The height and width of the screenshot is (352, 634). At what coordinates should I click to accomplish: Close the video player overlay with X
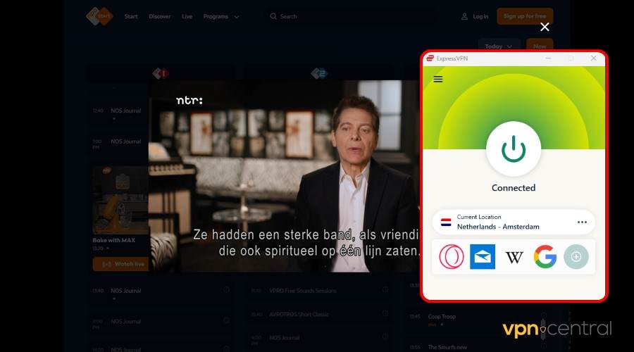[545, 27]
